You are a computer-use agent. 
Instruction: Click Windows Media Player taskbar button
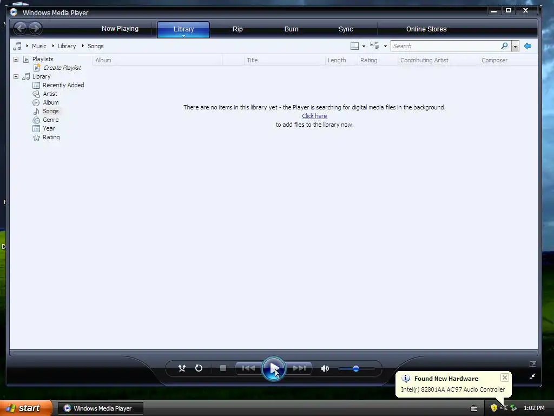coord(100,408)
